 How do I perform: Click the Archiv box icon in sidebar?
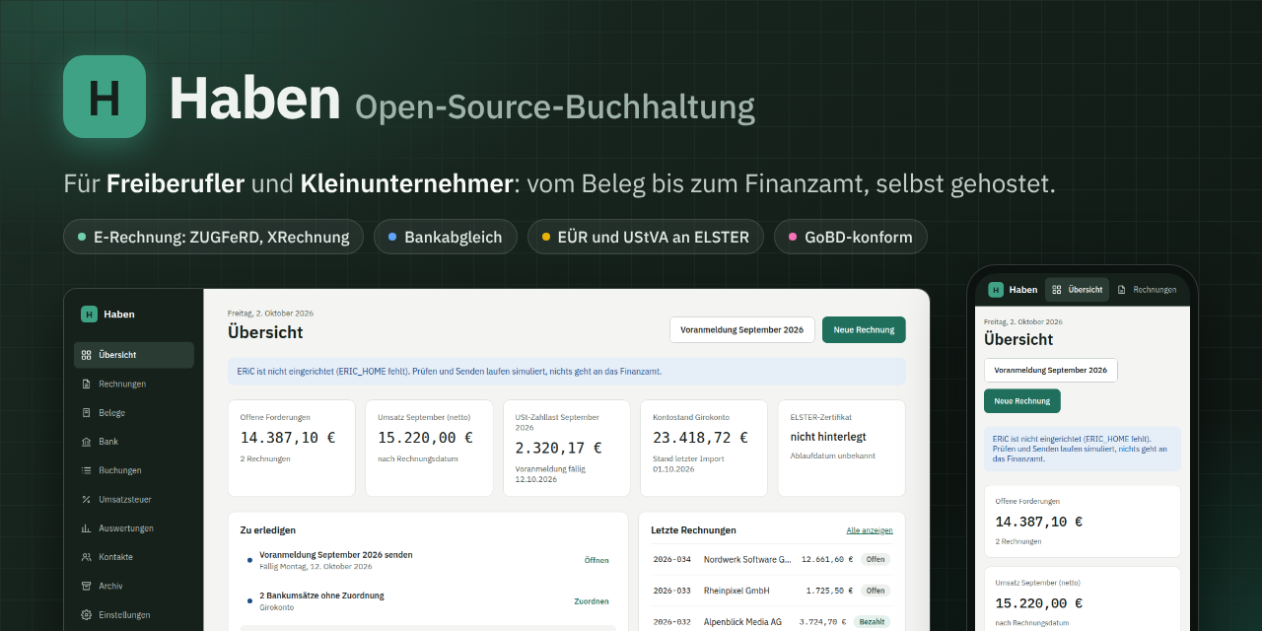tap(87, 586)
